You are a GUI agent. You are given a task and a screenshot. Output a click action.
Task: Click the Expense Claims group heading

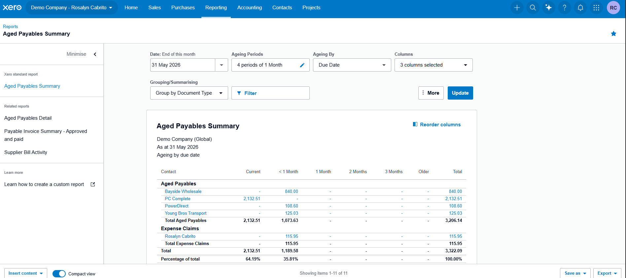[180, 229]
